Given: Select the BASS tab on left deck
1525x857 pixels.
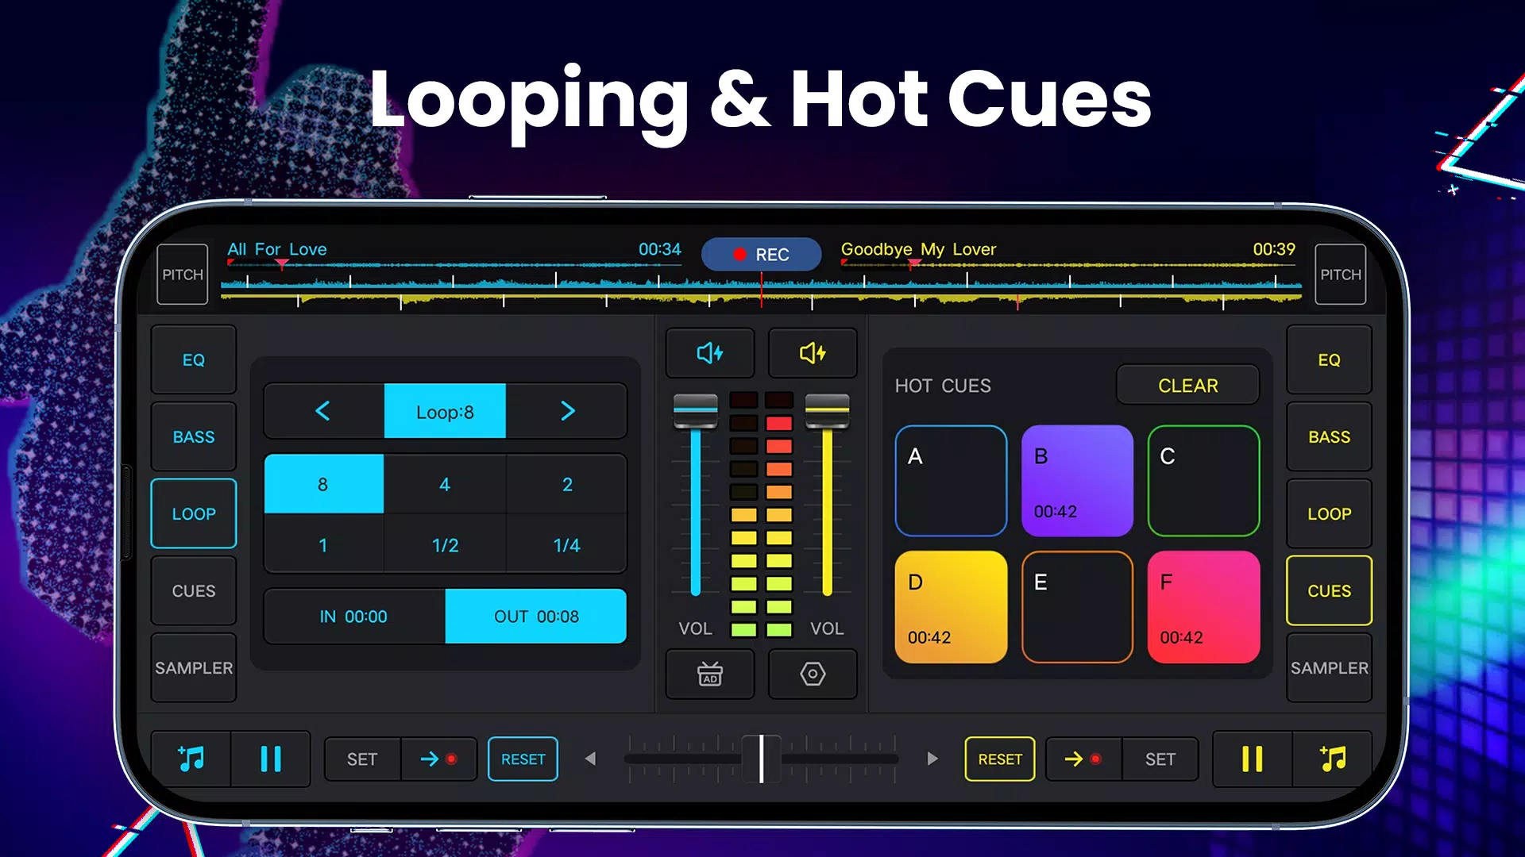Looking at the screenshot, I should (194, 437).
